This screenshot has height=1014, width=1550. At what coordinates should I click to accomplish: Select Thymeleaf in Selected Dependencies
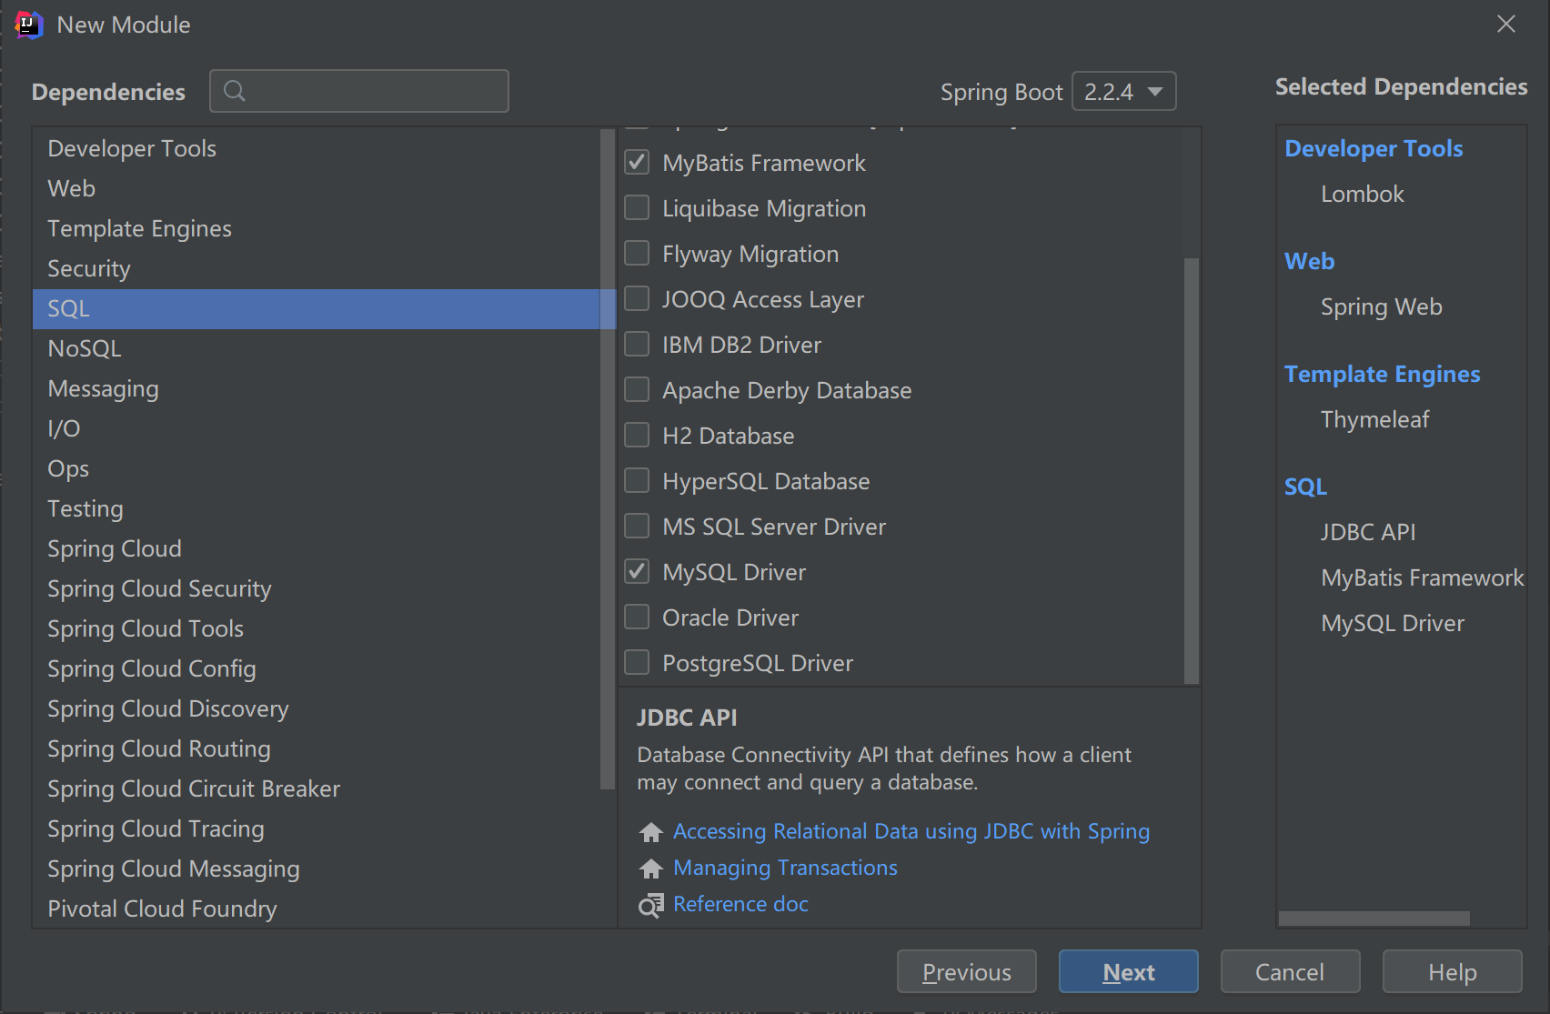click(x=1375, y=419)
